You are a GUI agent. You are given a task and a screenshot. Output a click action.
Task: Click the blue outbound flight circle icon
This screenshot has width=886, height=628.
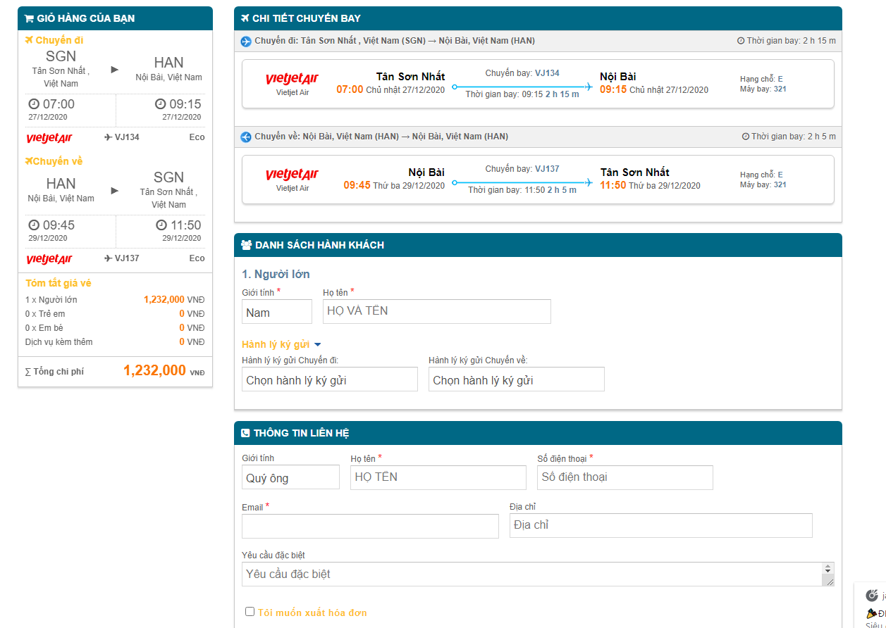click(x=246, y=42)
